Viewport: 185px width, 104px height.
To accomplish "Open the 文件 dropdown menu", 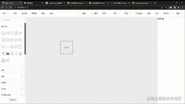I will click(5, 13).
